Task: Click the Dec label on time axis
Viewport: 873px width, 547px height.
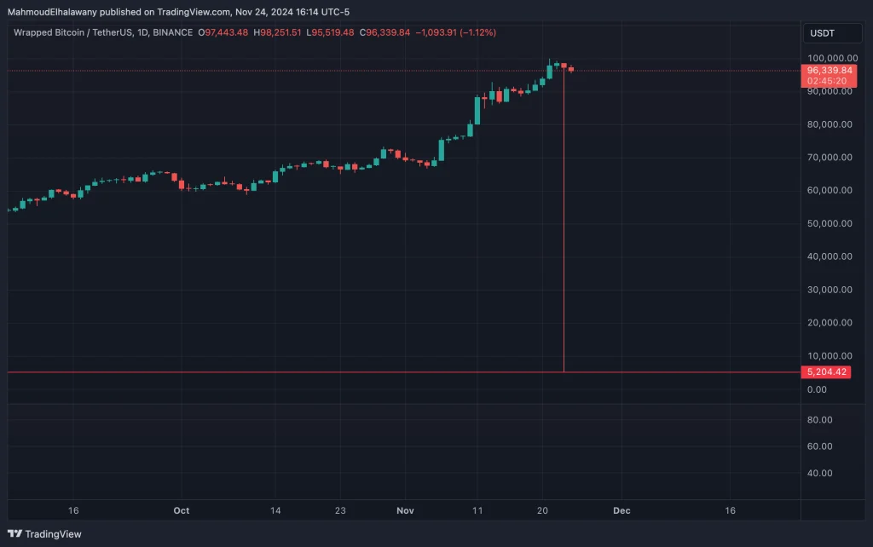Action: tap(622, 510)
